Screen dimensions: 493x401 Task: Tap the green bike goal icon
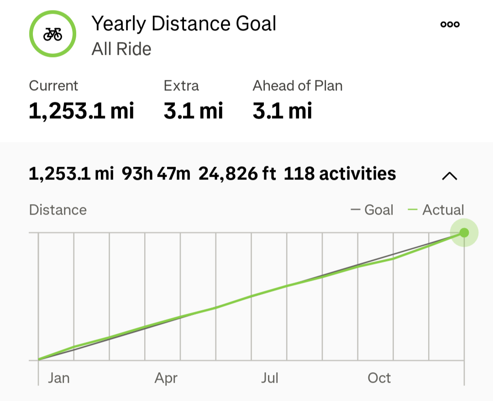[x=52, y=34]
